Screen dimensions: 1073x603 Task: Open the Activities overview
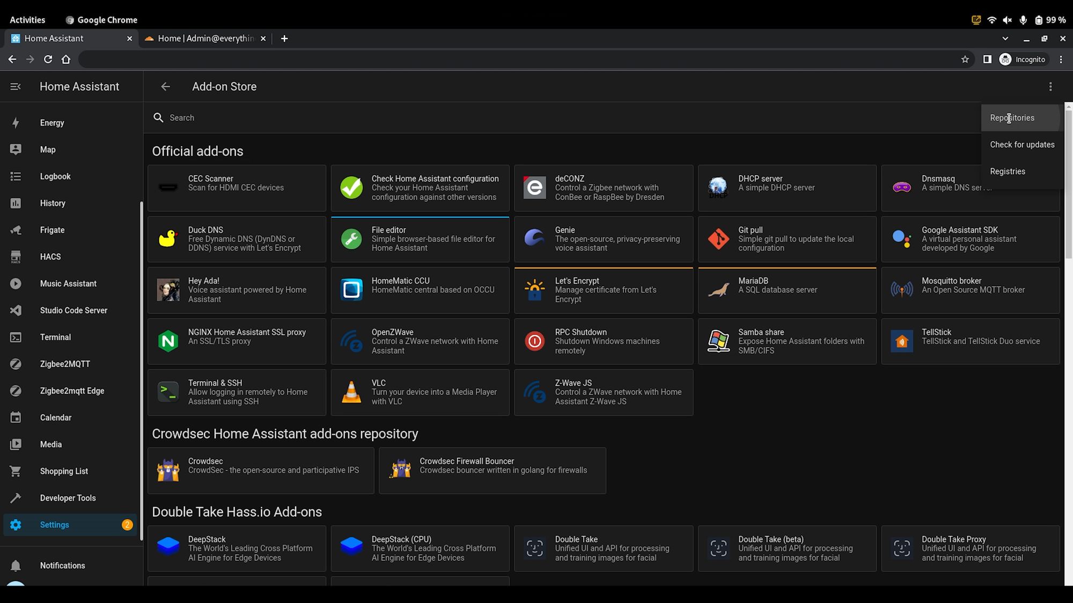[27, 20]
